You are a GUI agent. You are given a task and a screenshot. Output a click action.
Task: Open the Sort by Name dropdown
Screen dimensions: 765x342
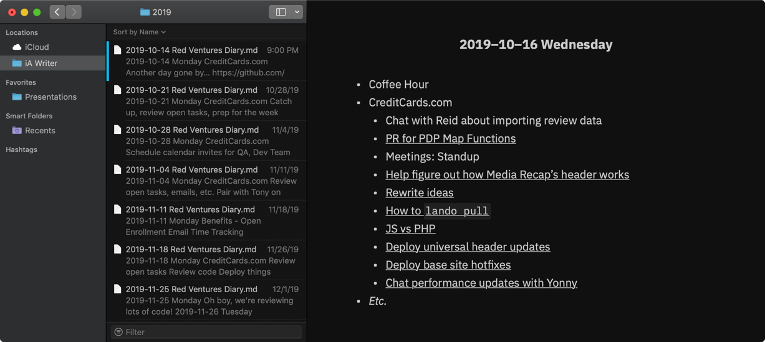tap(140, 32)
